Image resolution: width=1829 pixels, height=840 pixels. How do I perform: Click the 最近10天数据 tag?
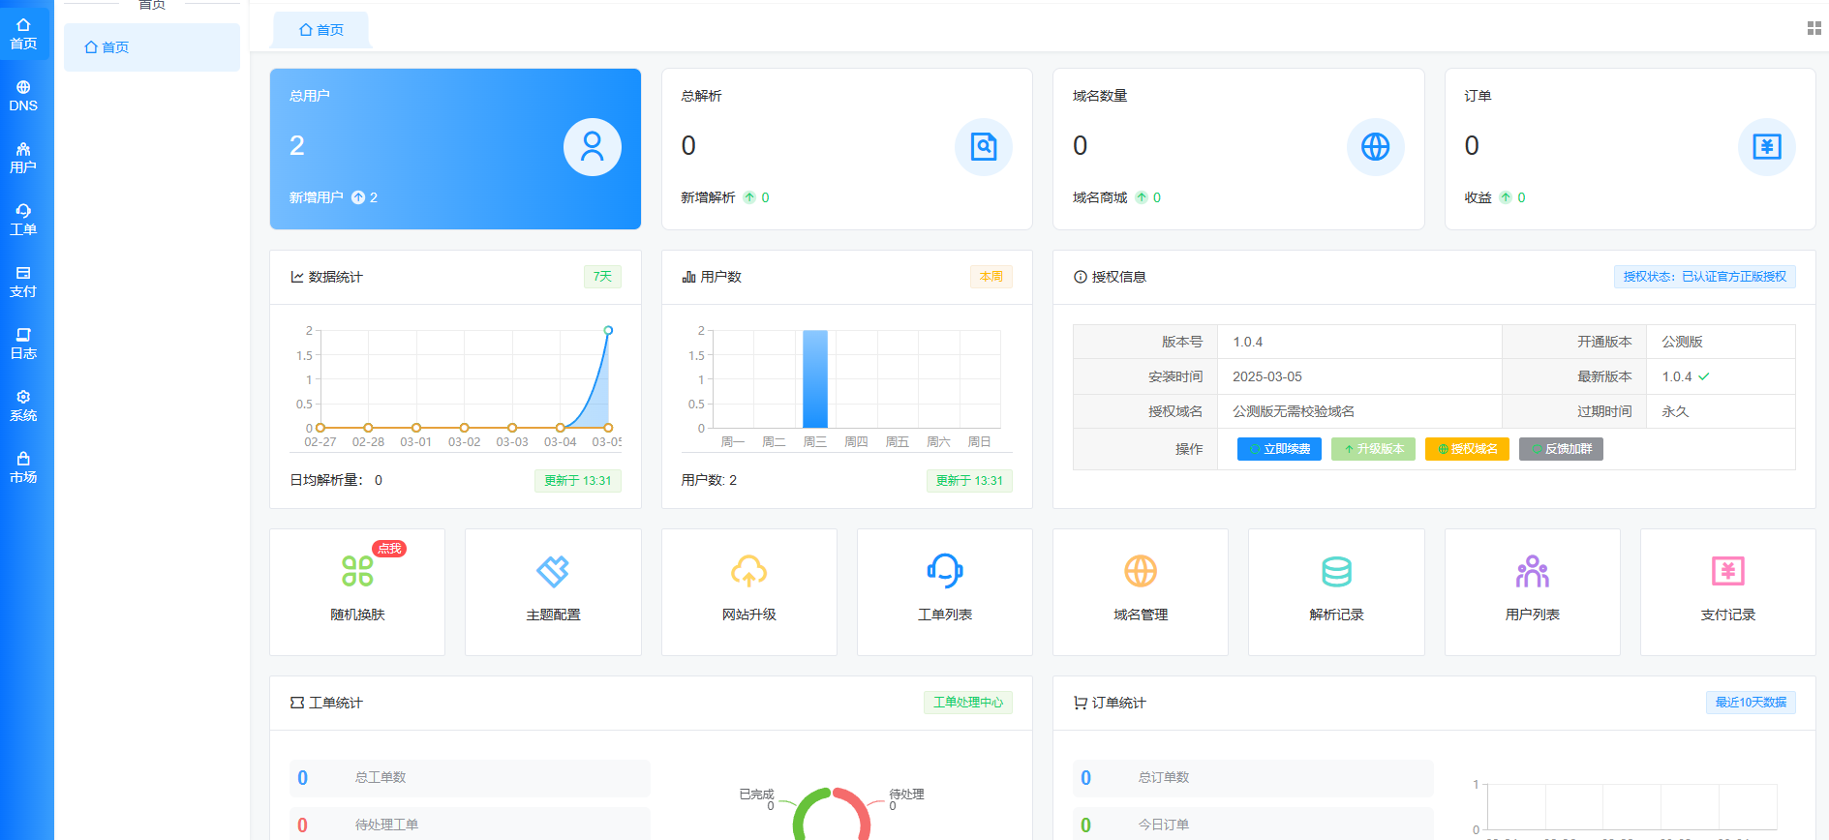(1751, 703)
